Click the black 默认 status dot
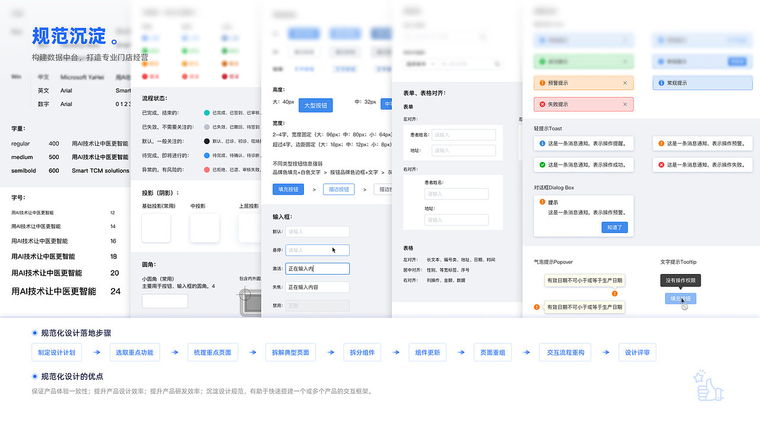Viewport: 760px width, 427px height. click(207, 141)
